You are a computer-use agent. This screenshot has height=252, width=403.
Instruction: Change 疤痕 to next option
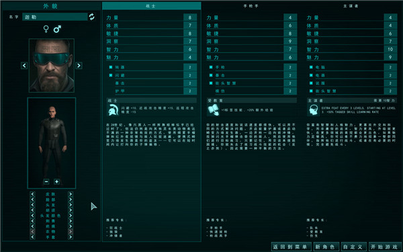pyautogui.click(x=71, y=226)
